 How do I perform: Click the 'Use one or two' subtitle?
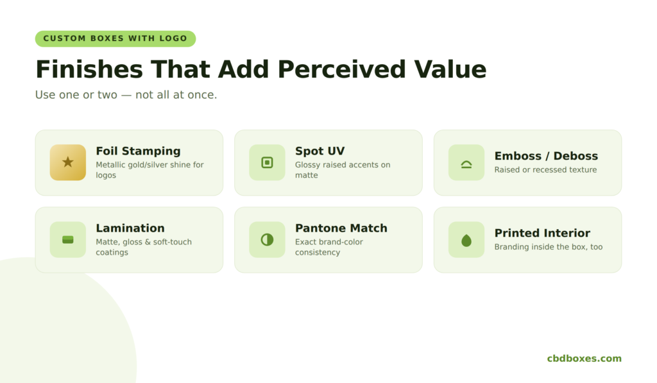click(126, 95)
